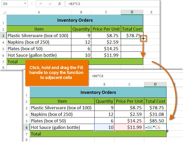Viewport: 183px width, 142px height.
Task: Select column C header in top sheet
Action: [x=106, y=12]
